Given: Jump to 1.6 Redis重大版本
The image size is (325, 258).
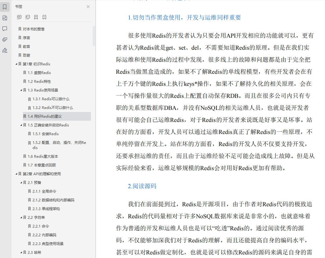Looking at the screenshot, I should [x=43, y=156].
